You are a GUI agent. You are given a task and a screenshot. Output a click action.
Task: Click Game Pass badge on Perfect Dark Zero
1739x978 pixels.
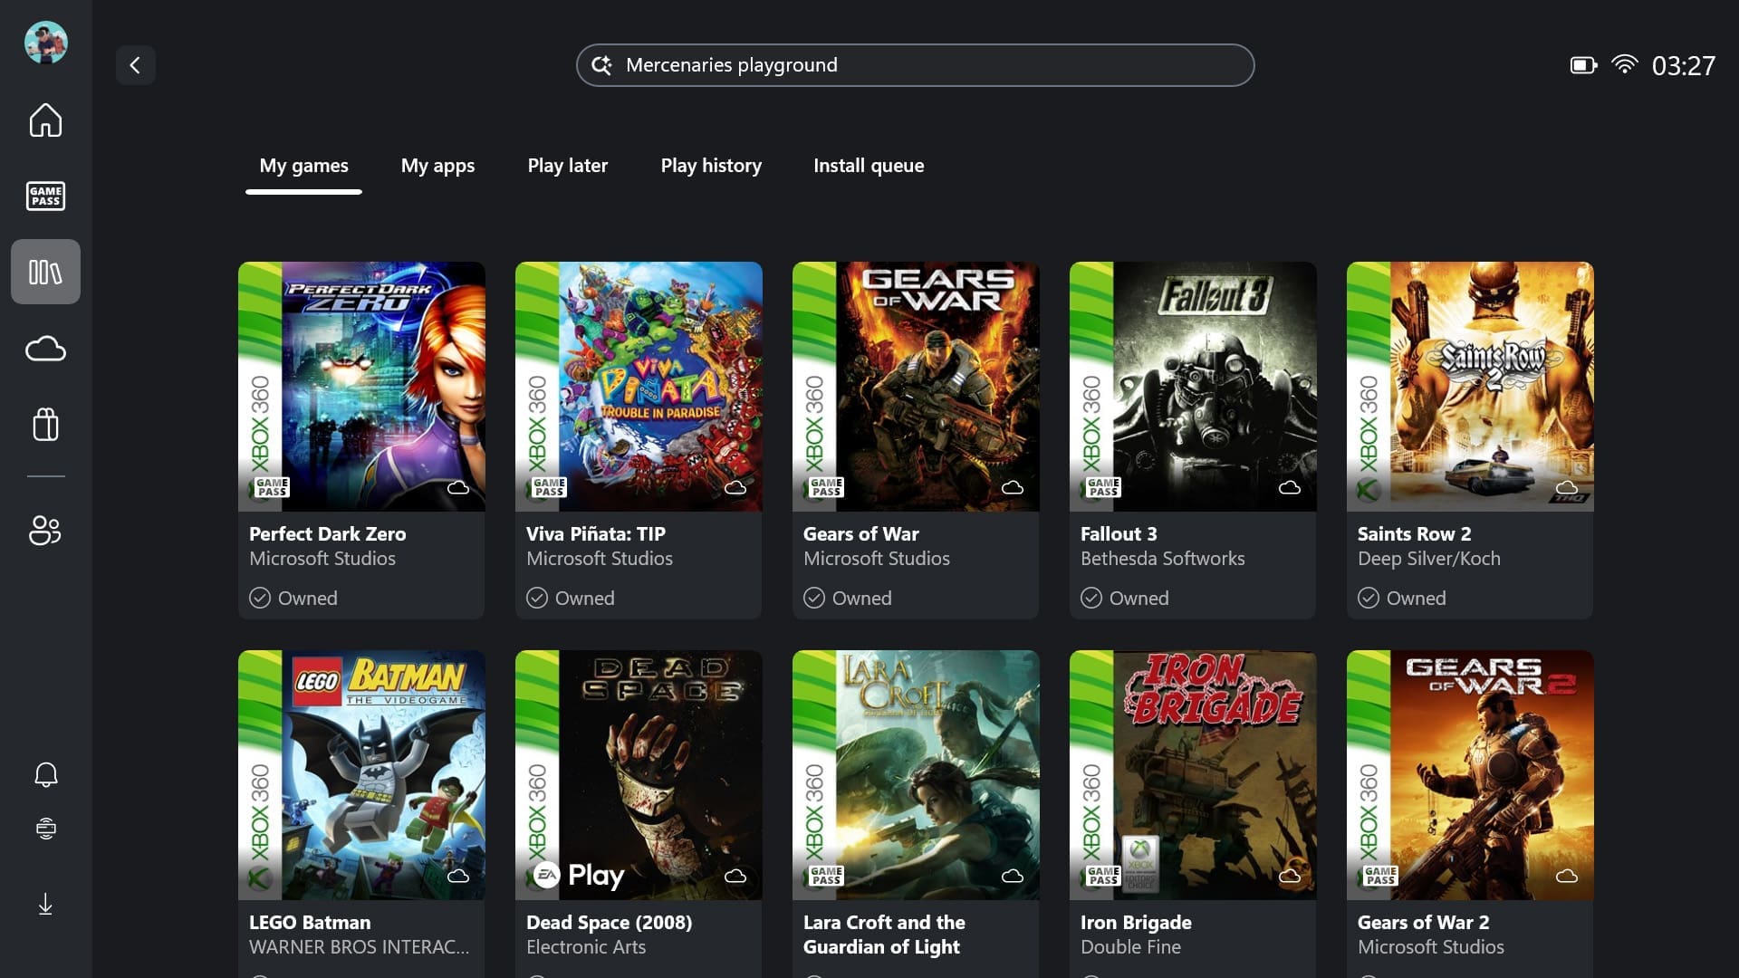point(272,487)
